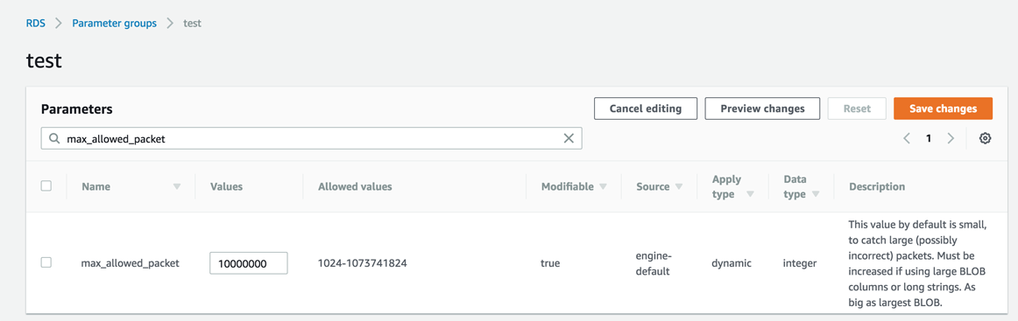Sort by Data type column arrow
The width and height of the screenshot is (1018, 321).
[816, 194]
